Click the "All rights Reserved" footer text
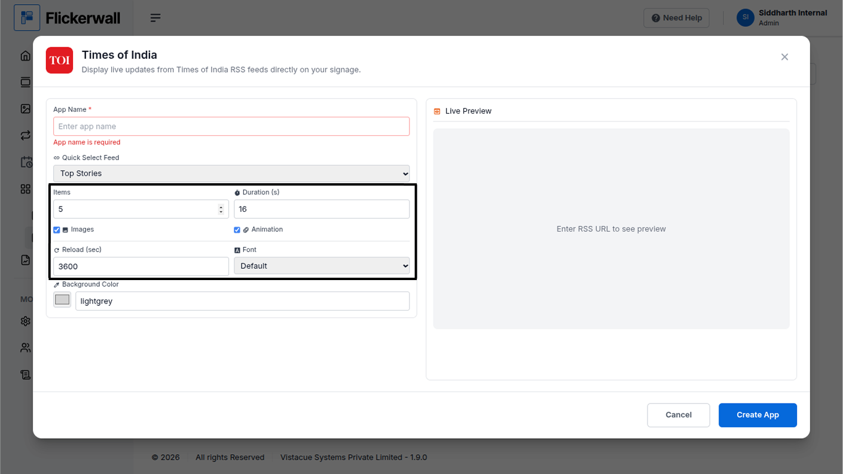Screen dimensions: 843x474 (x=230, y=457)
